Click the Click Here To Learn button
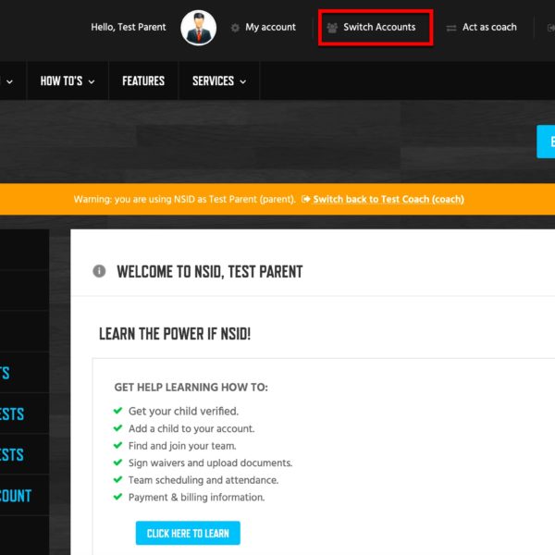 pos(188,533)
